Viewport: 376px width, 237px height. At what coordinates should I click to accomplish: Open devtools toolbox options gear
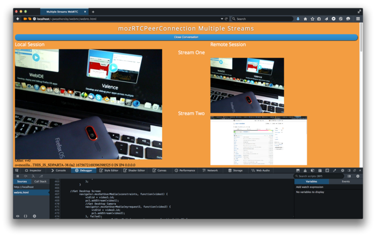pos(343,171)
